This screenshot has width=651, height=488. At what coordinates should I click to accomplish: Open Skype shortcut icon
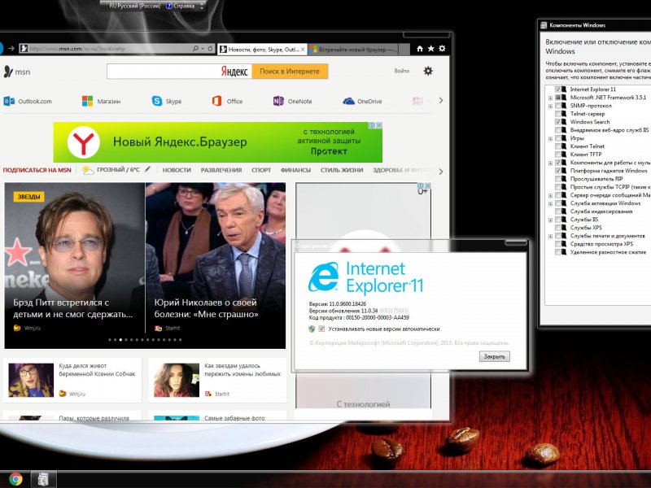pyautogui.click(x=157, y=101)
